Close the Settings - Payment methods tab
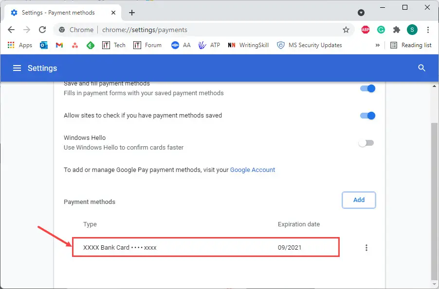439x289 pixels. pyautogui.click(x=113, y=13)
